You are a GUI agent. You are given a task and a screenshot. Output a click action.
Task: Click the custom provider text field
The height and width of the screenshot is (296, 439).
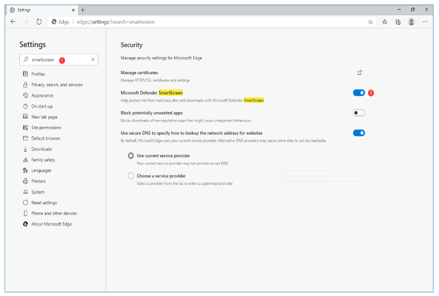pos(324,176)
